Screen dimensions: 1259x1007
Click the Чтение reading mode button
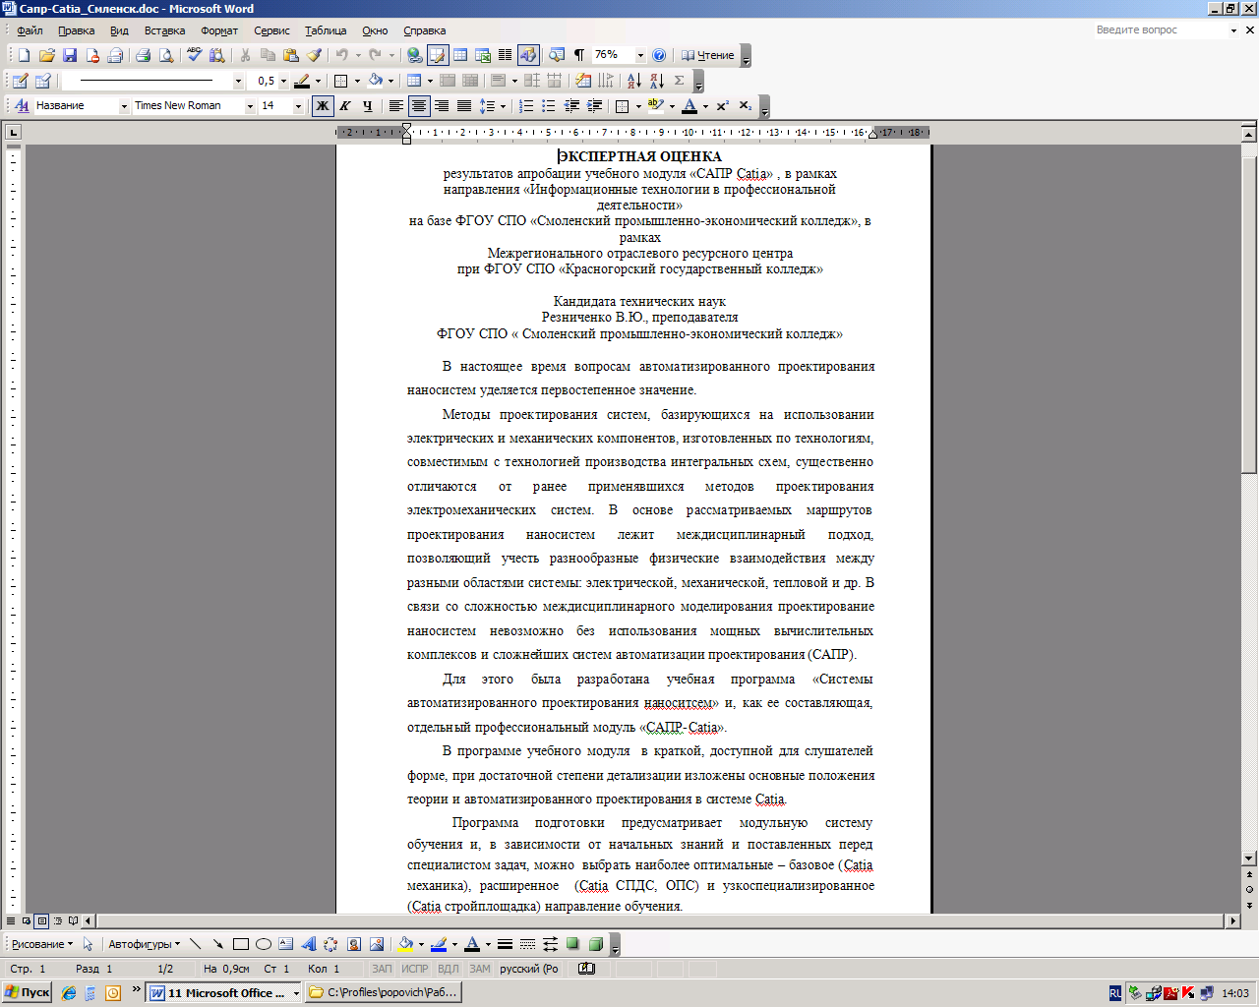(x=708, y=56)
